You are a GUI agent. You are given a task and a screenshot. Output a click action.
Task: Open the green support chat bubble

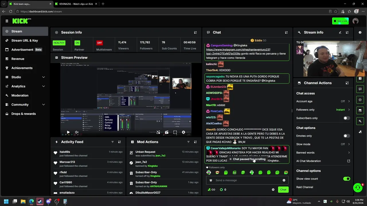(358, 188)
